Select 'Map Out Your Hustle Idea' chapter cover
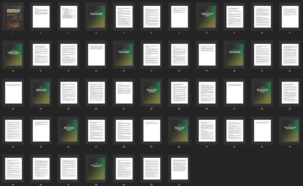 click(124, 55)
